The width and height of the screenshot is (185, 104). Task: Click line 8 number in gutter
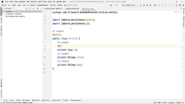tap(45, 46)
